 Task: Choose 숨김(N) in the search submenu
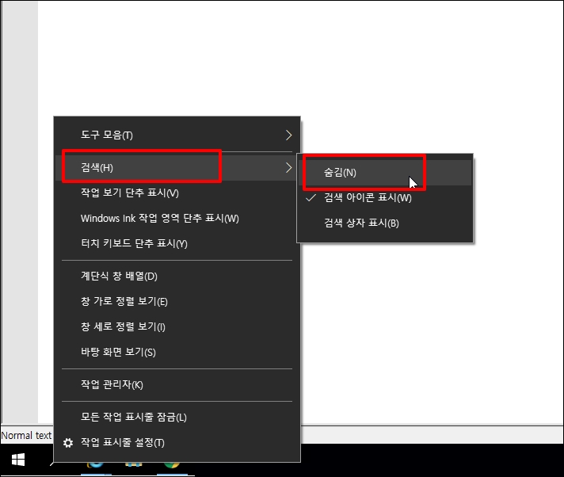tap(385, 173)
